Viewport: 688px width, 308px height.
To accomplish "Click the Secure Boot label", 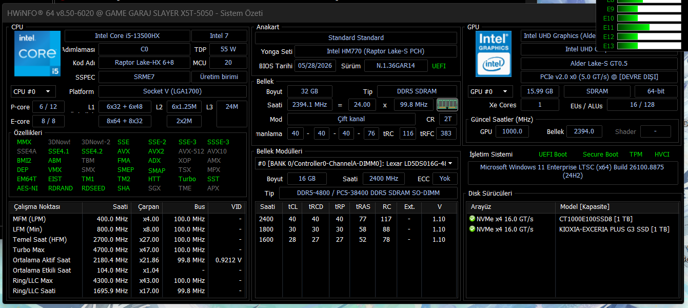I will click(x=600, y=155).
